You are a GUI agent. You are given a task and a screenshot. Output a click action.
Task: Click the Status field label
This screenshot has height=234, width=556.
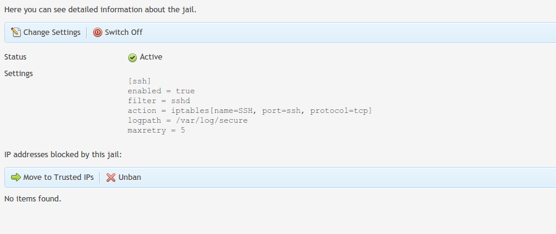[15, 57]
